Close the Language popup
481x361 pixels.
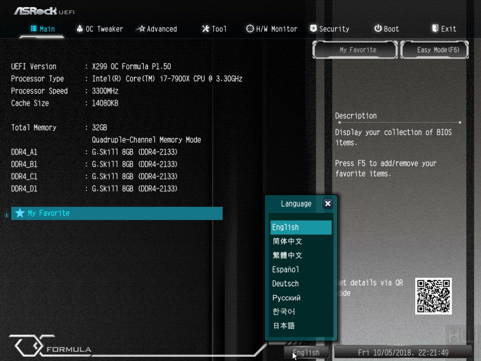(x=328, y=203)
